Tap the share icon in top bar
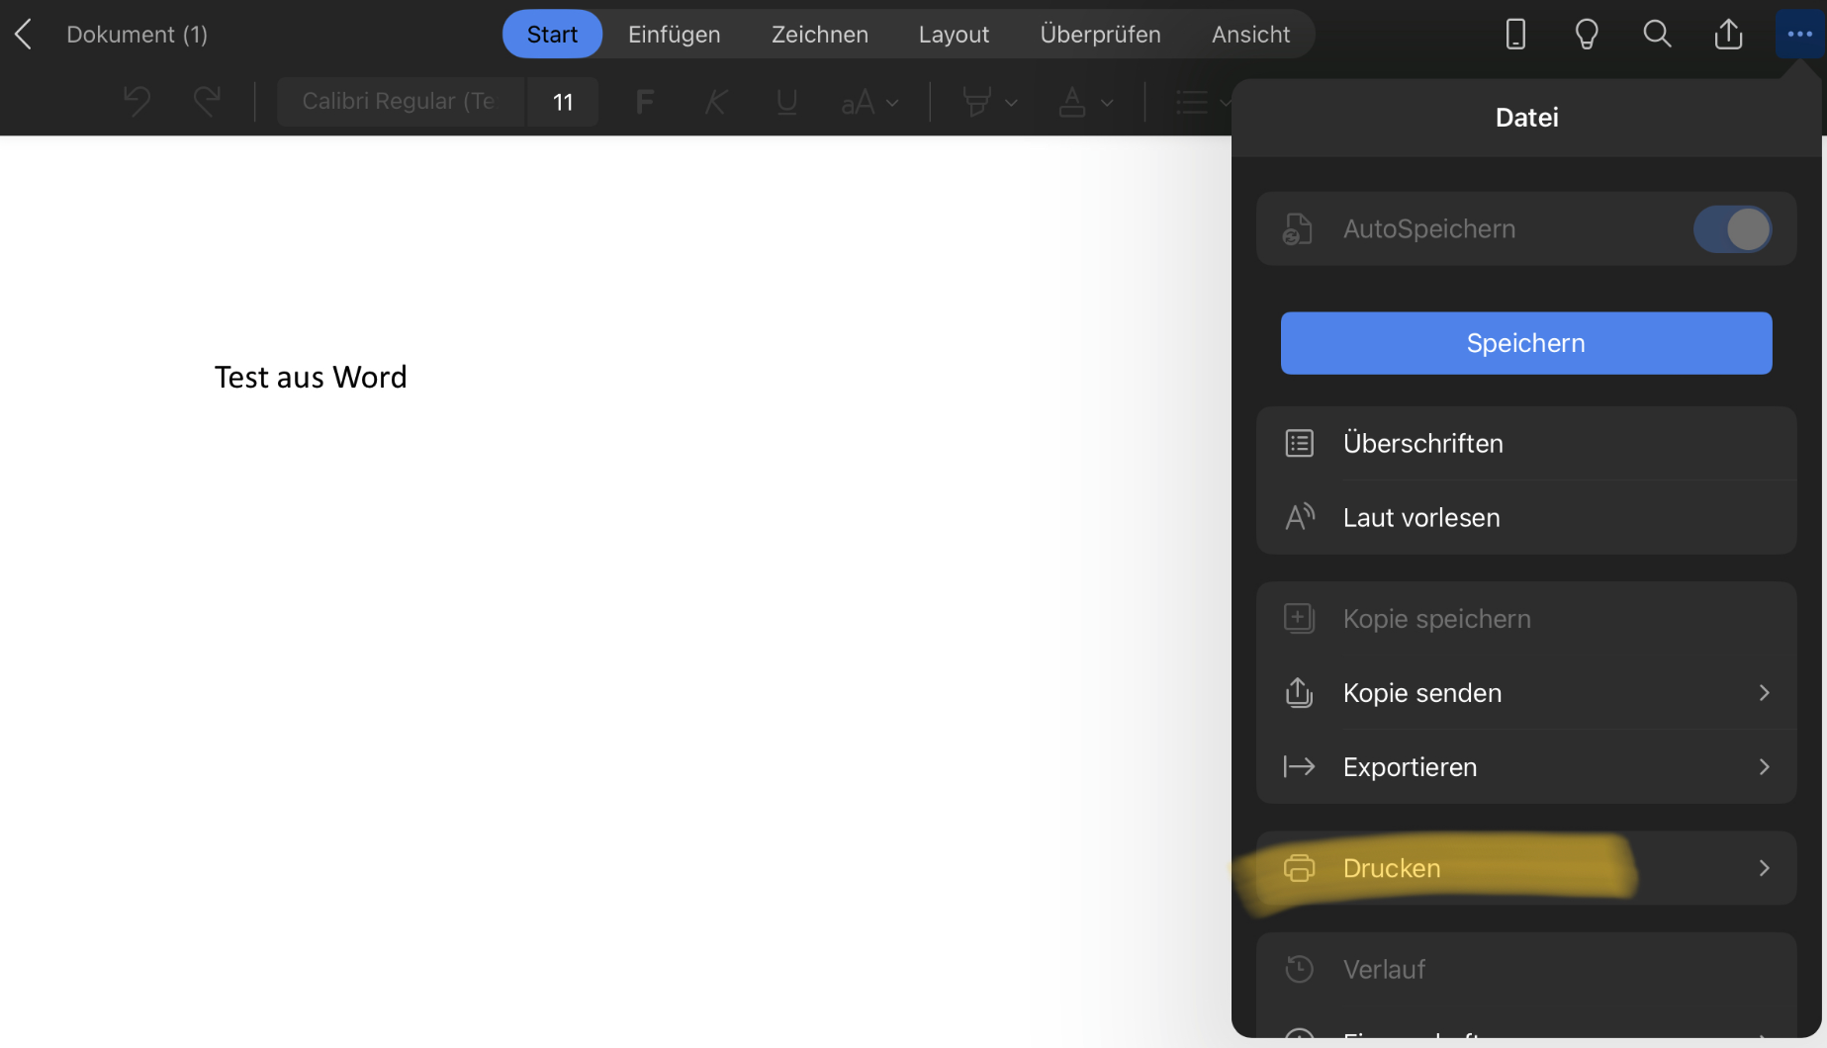The width and height of the screenshot is (1827, 1048). [x=1728, y=35]
